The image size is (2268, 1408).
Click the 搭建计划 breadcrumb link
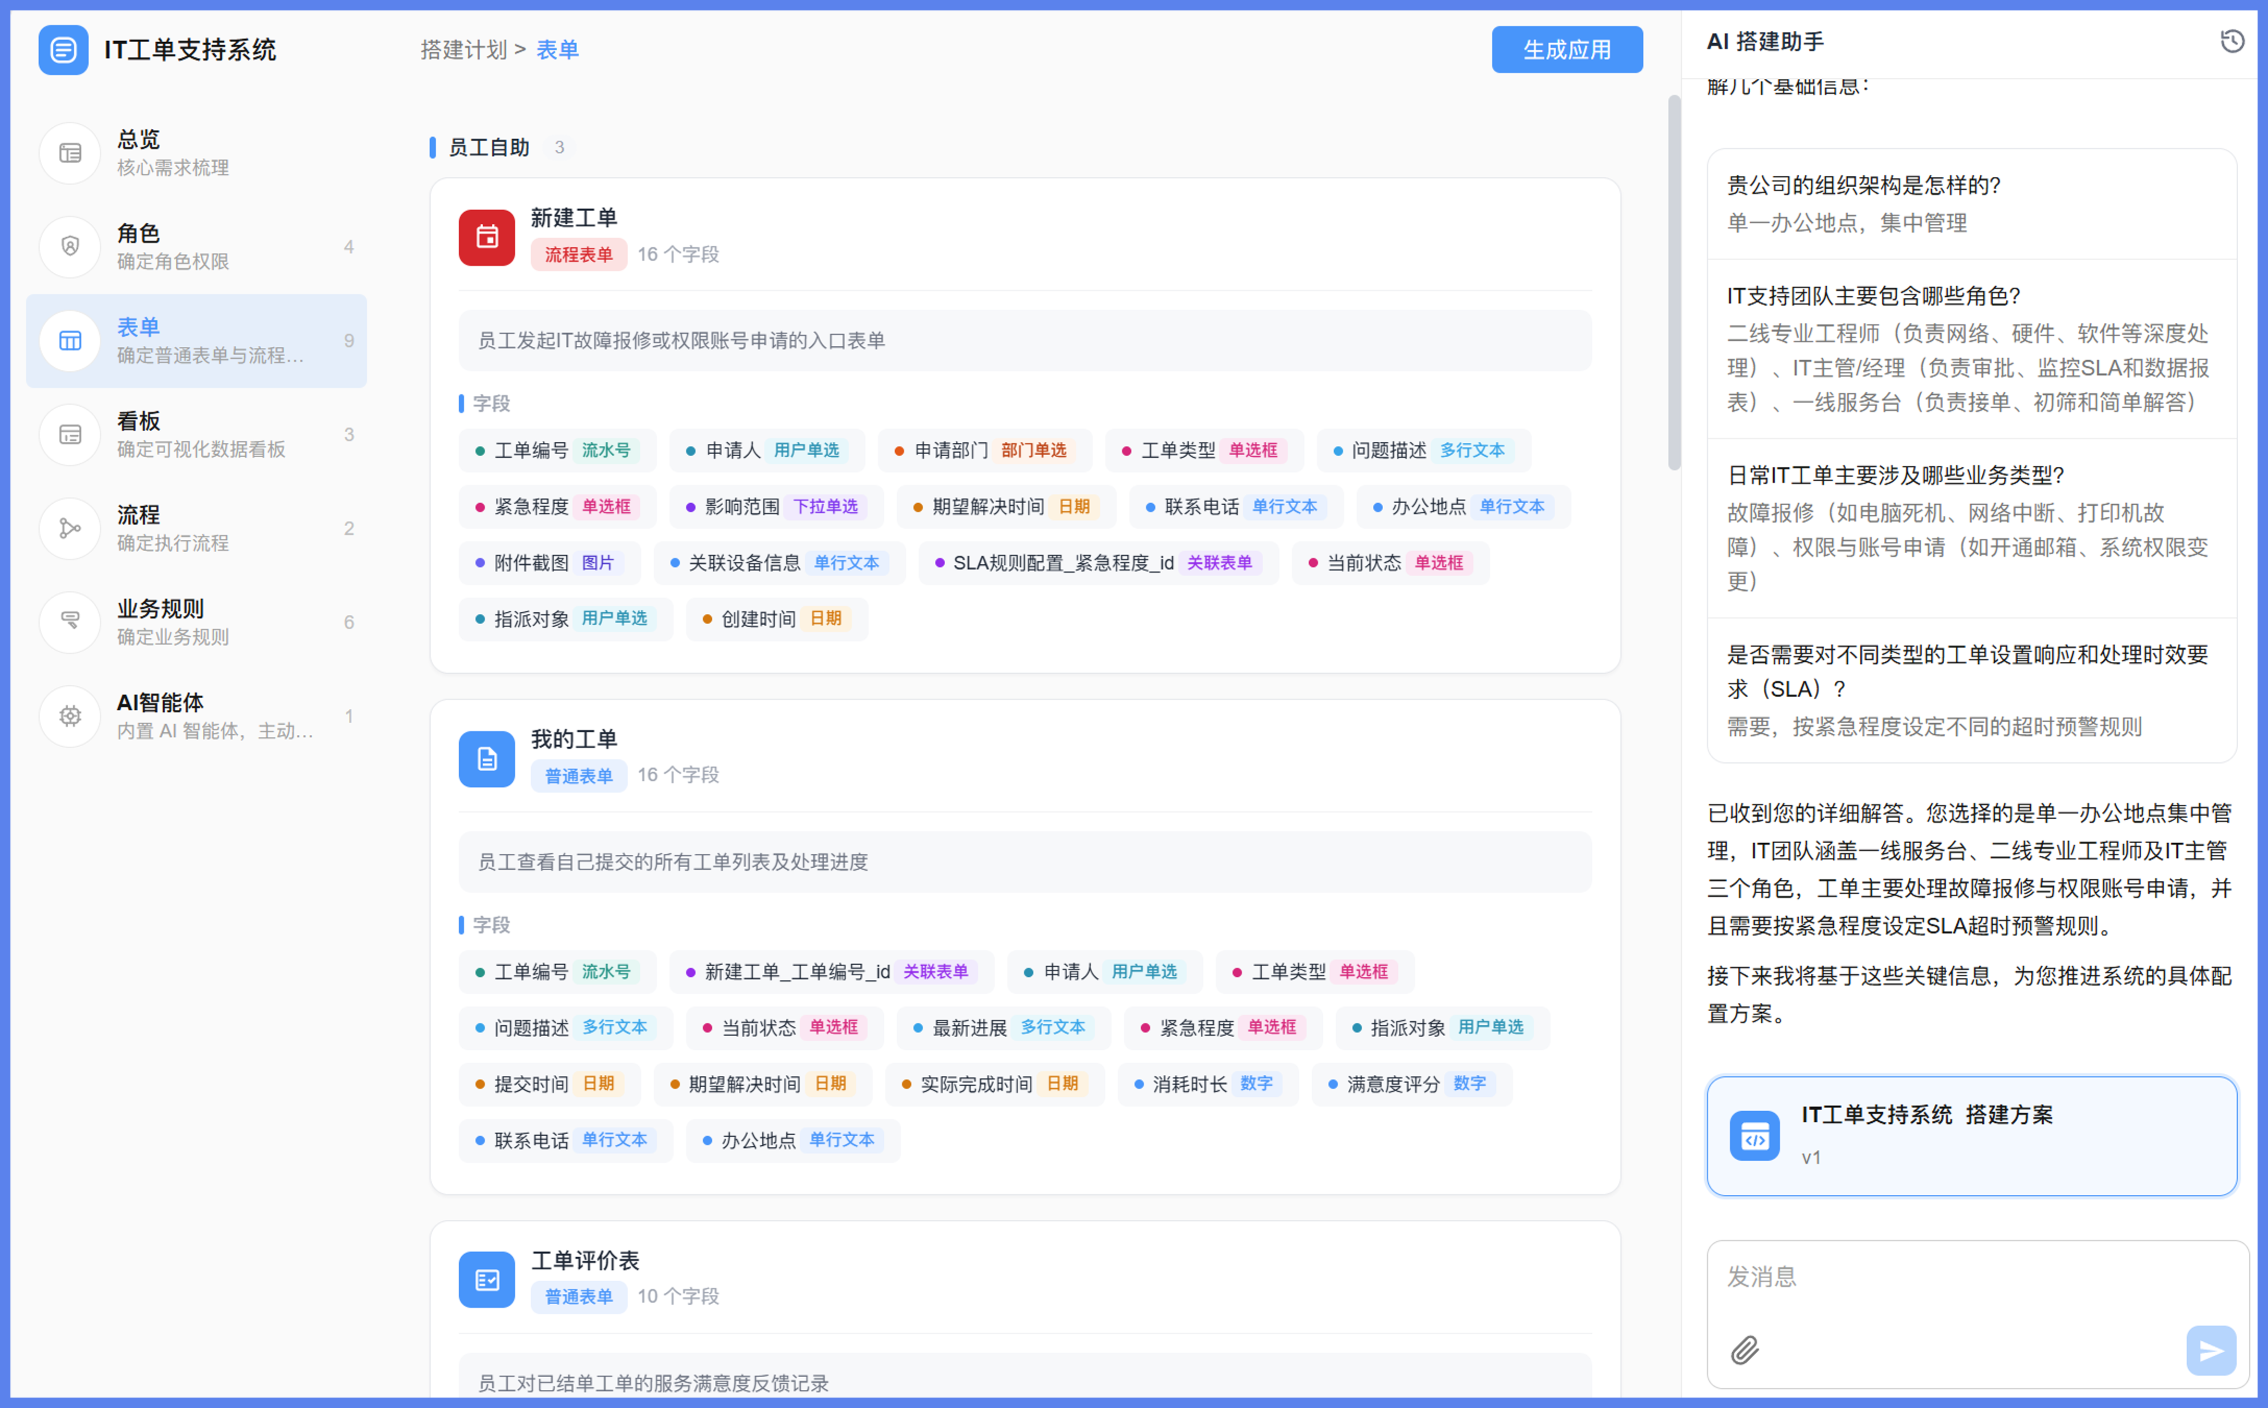463,50
